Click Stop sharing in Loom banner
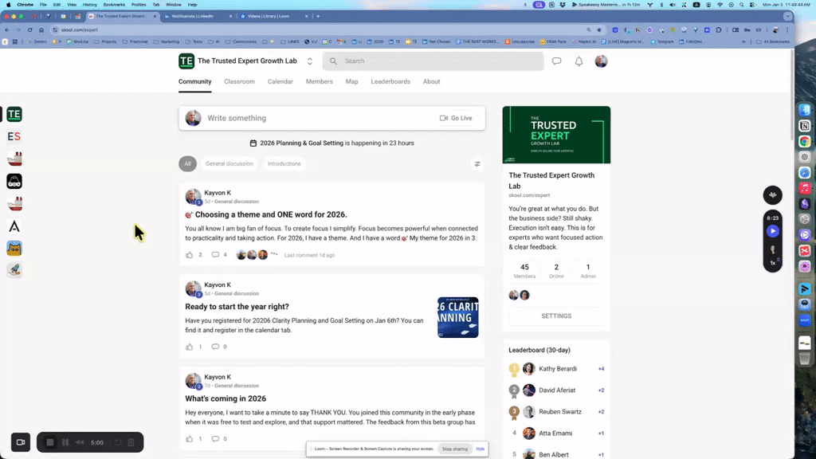The height and width of the screenshot is (459, 816). (x=455, y=449)
